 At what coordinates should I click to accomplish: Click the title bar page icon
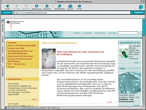tap(55, 2)
